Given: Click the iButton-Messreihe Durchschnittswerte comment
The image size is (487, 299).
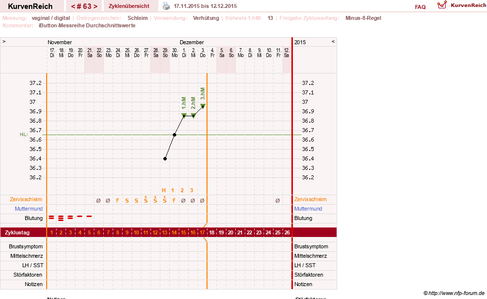Looking at the screenshot, I should click(x=87, y=25).
